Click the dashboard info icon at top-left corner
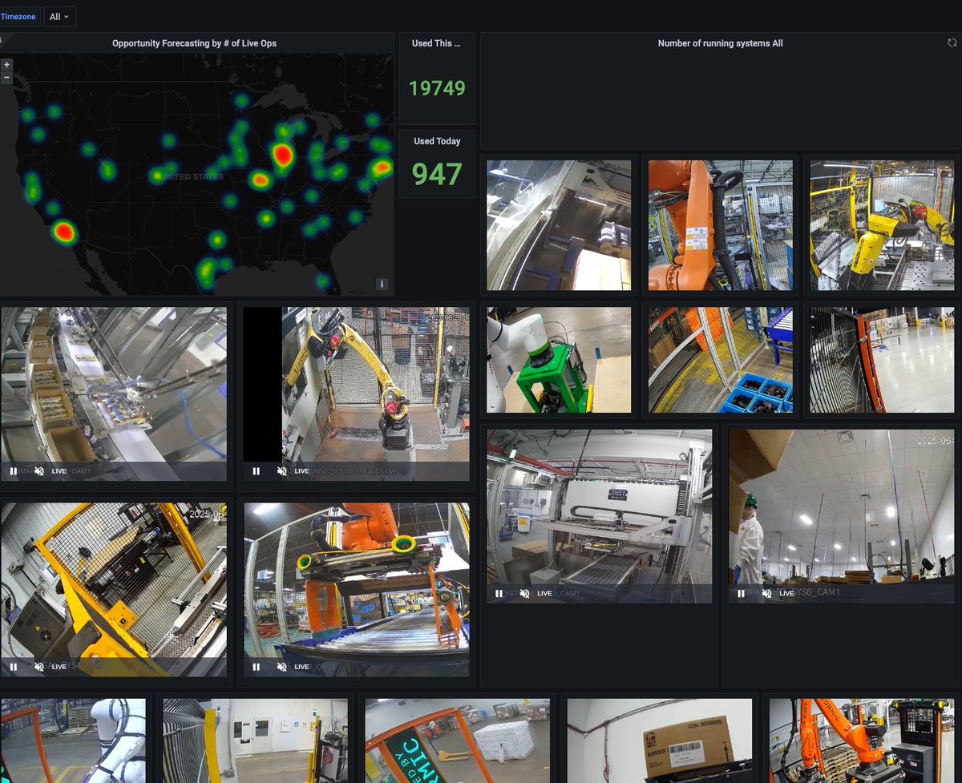Image resolution: width=962 pixels, height=783 pixels. pos(2,38)
